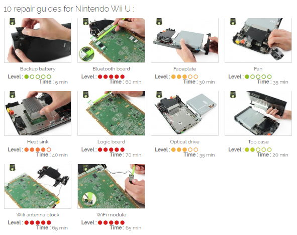Click the WiFi module title link
The height and width of the screenshot is (235, 297).
coord(111,215)
